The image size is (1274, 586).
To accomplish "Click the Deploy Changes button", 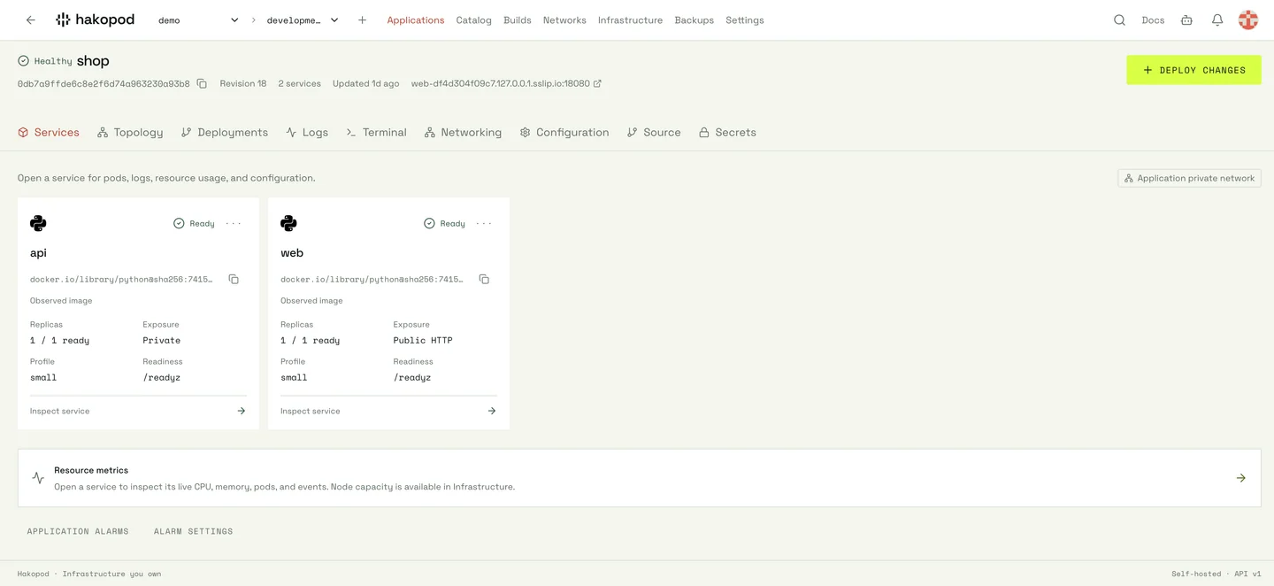I will tap(1193, 70).
